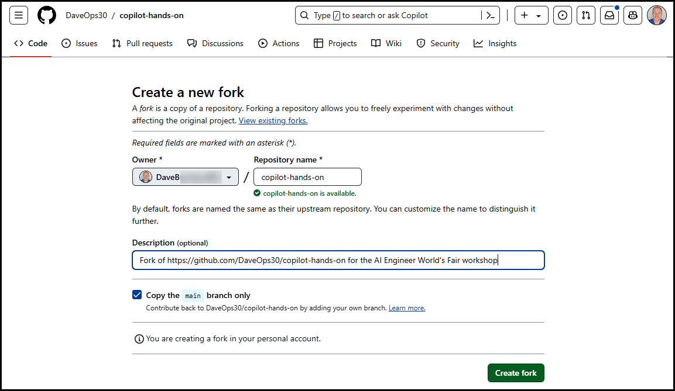Open the Copilot icon in header

tap(633, 15)
